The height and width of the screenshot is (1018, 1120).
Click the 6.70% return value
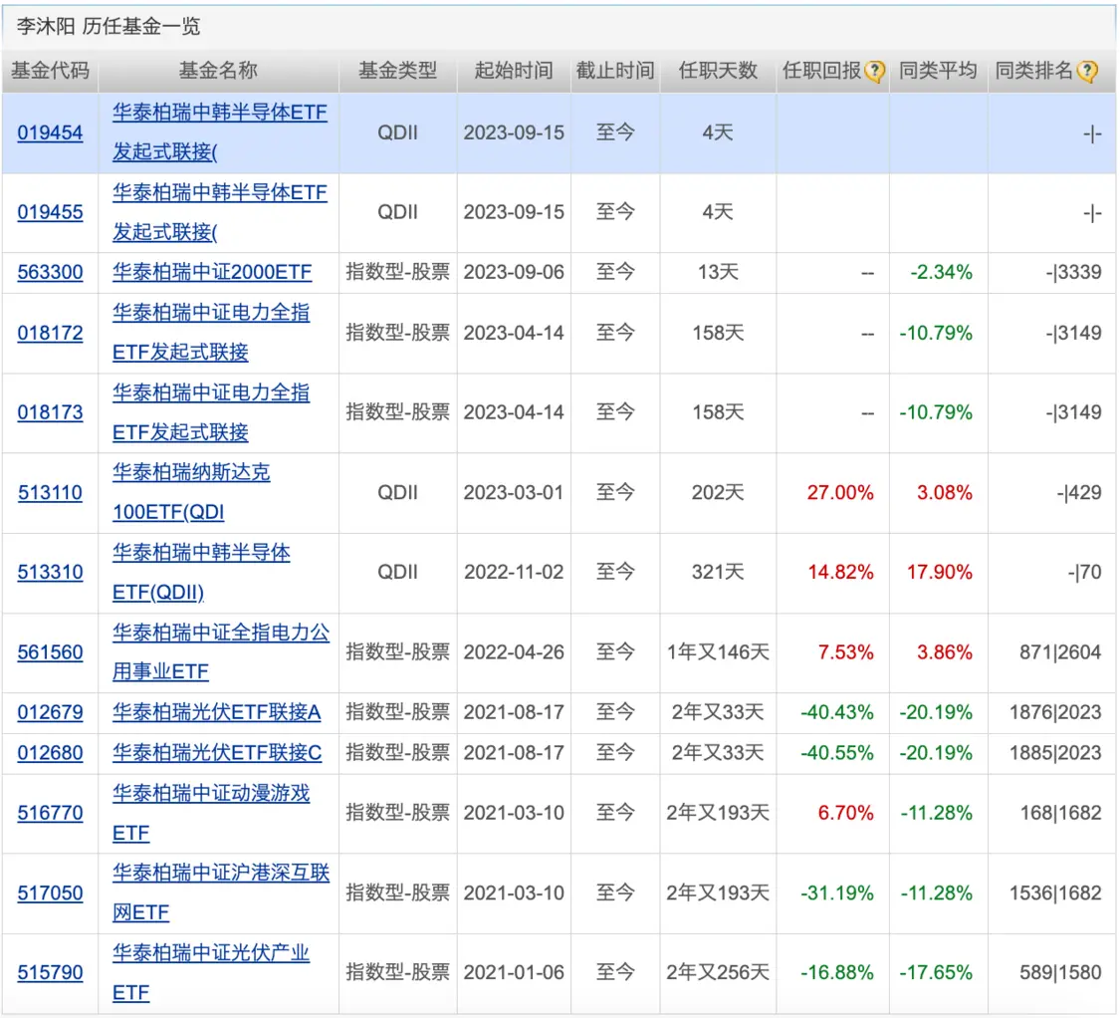845,813
